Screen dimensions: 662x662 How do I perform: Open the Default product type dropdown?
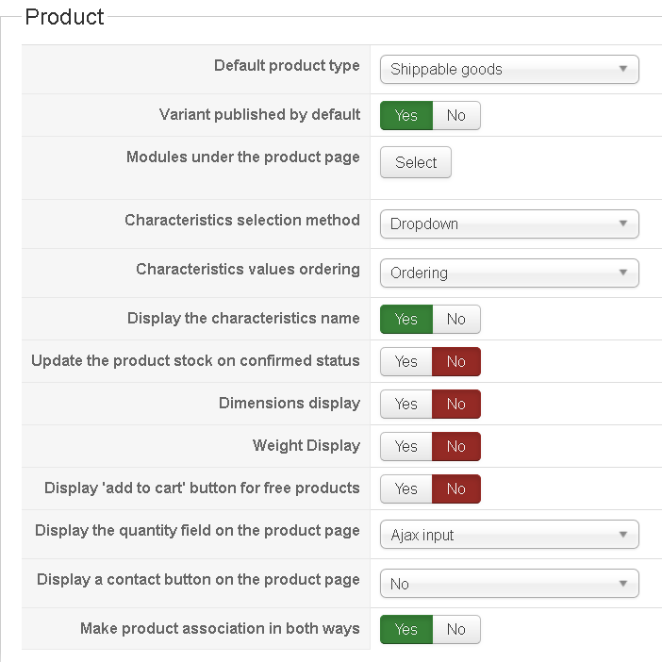(509, 69)
